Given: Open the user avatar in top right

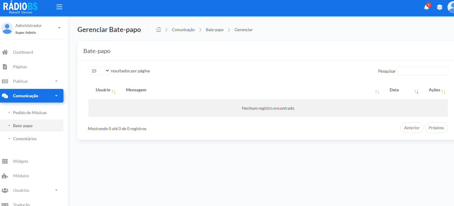Looking at the screenshot, I should point(451,7).
